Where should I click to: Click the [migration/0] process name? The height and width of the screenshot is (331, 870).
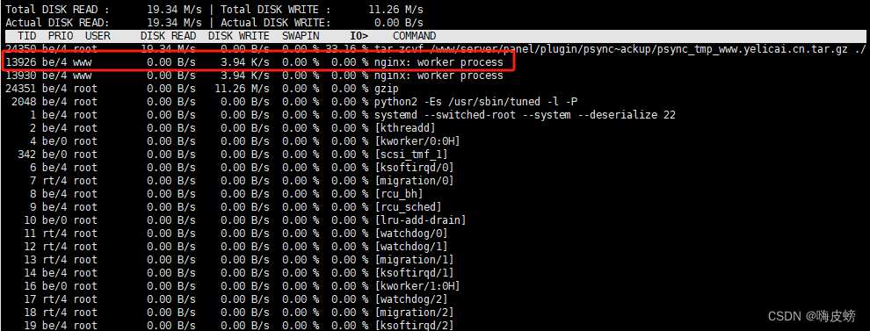point(415,181)
